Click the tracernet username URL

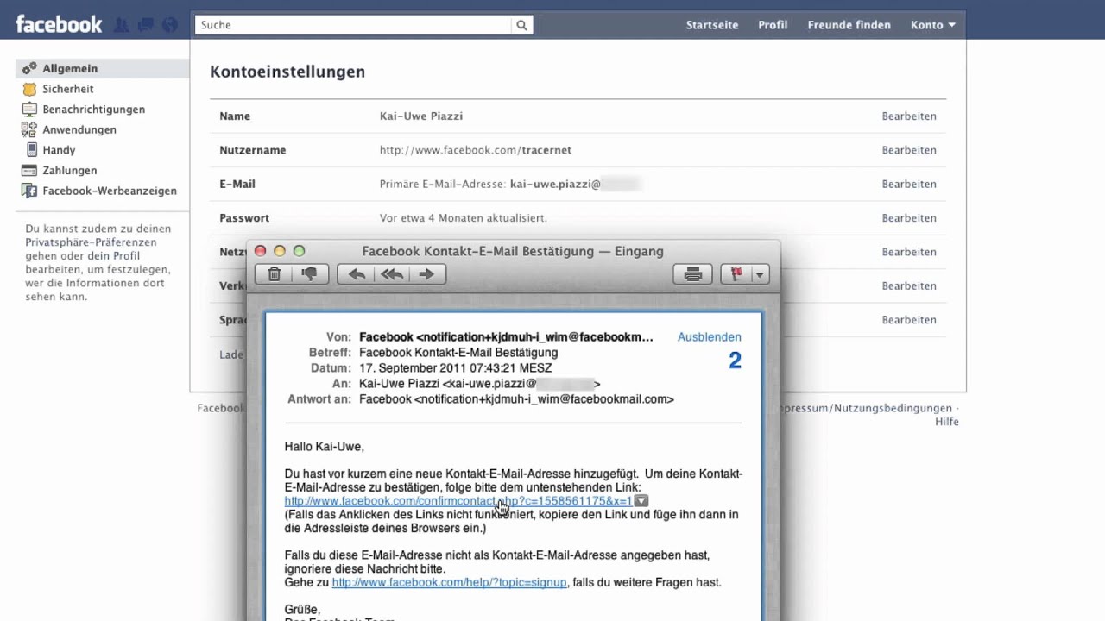click(x=476, y=150)
